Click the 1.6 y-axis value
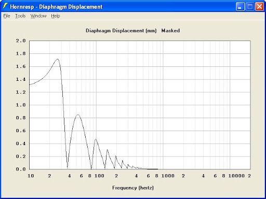This screenshot has height=199, width=266. tap(21, 66)
